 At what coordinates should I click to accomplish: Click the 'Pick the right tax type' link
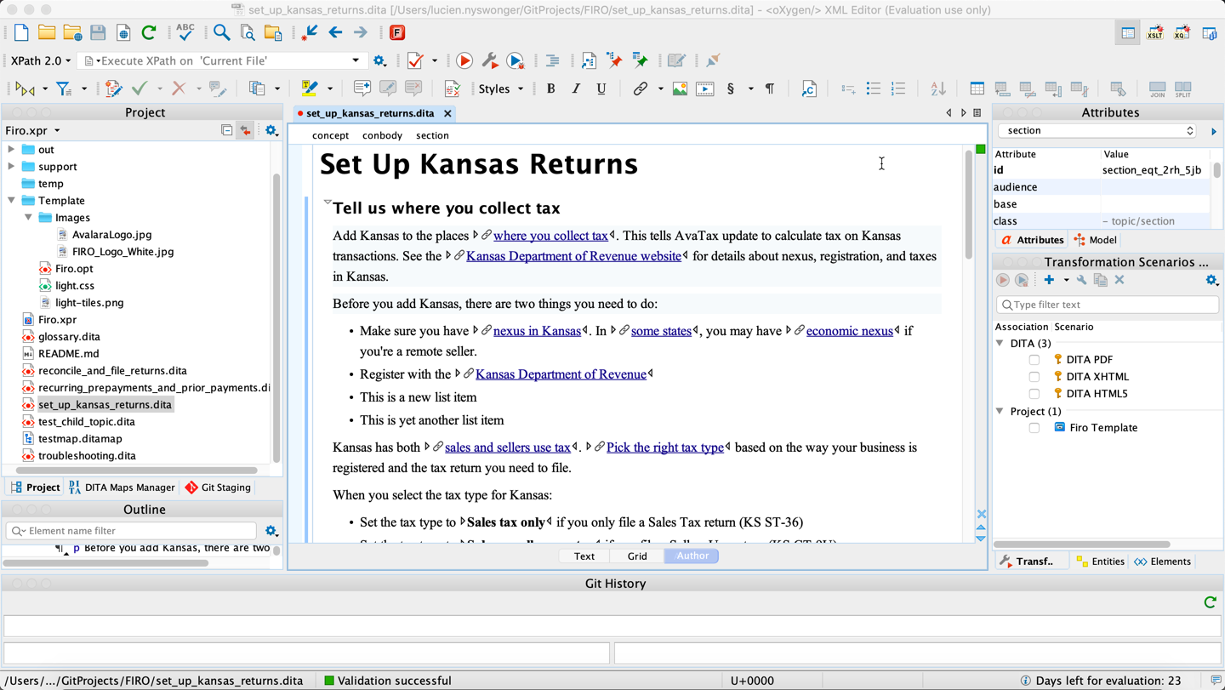tap(665, 448)
